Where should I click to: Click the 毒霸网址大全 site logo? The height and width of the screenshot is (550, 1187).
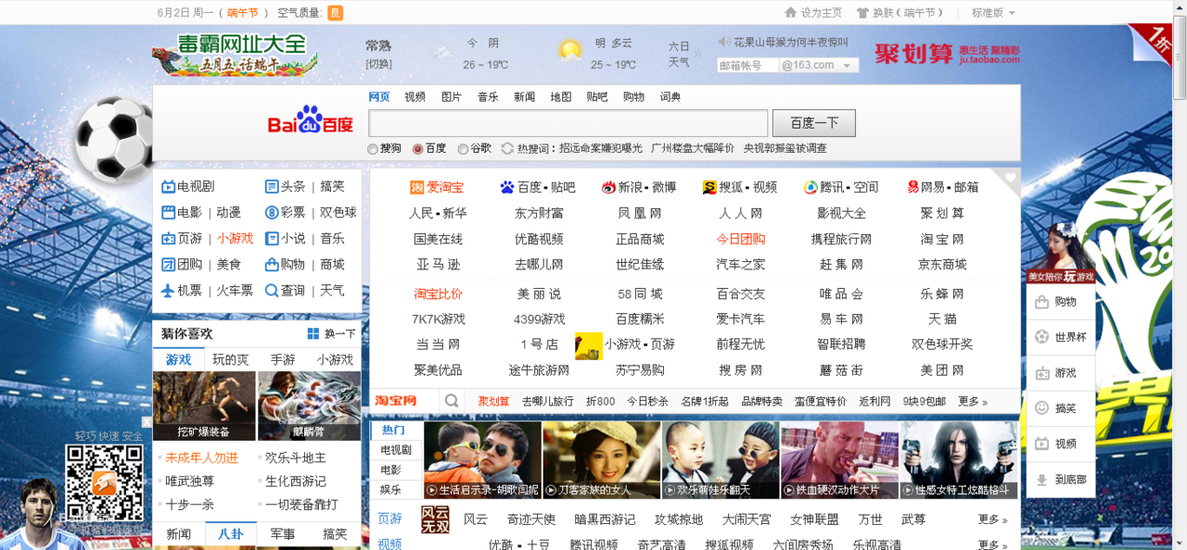click(x=235, y=55)
